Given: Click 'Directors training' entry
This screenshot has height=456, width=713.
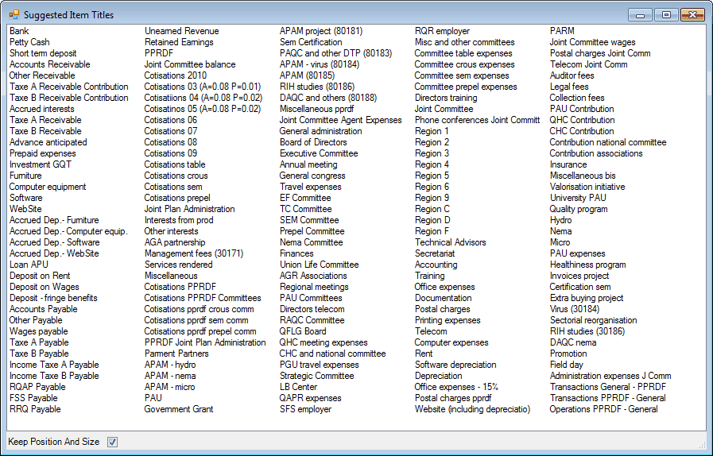Looking at the screenshot, I should tap(446, 98).
